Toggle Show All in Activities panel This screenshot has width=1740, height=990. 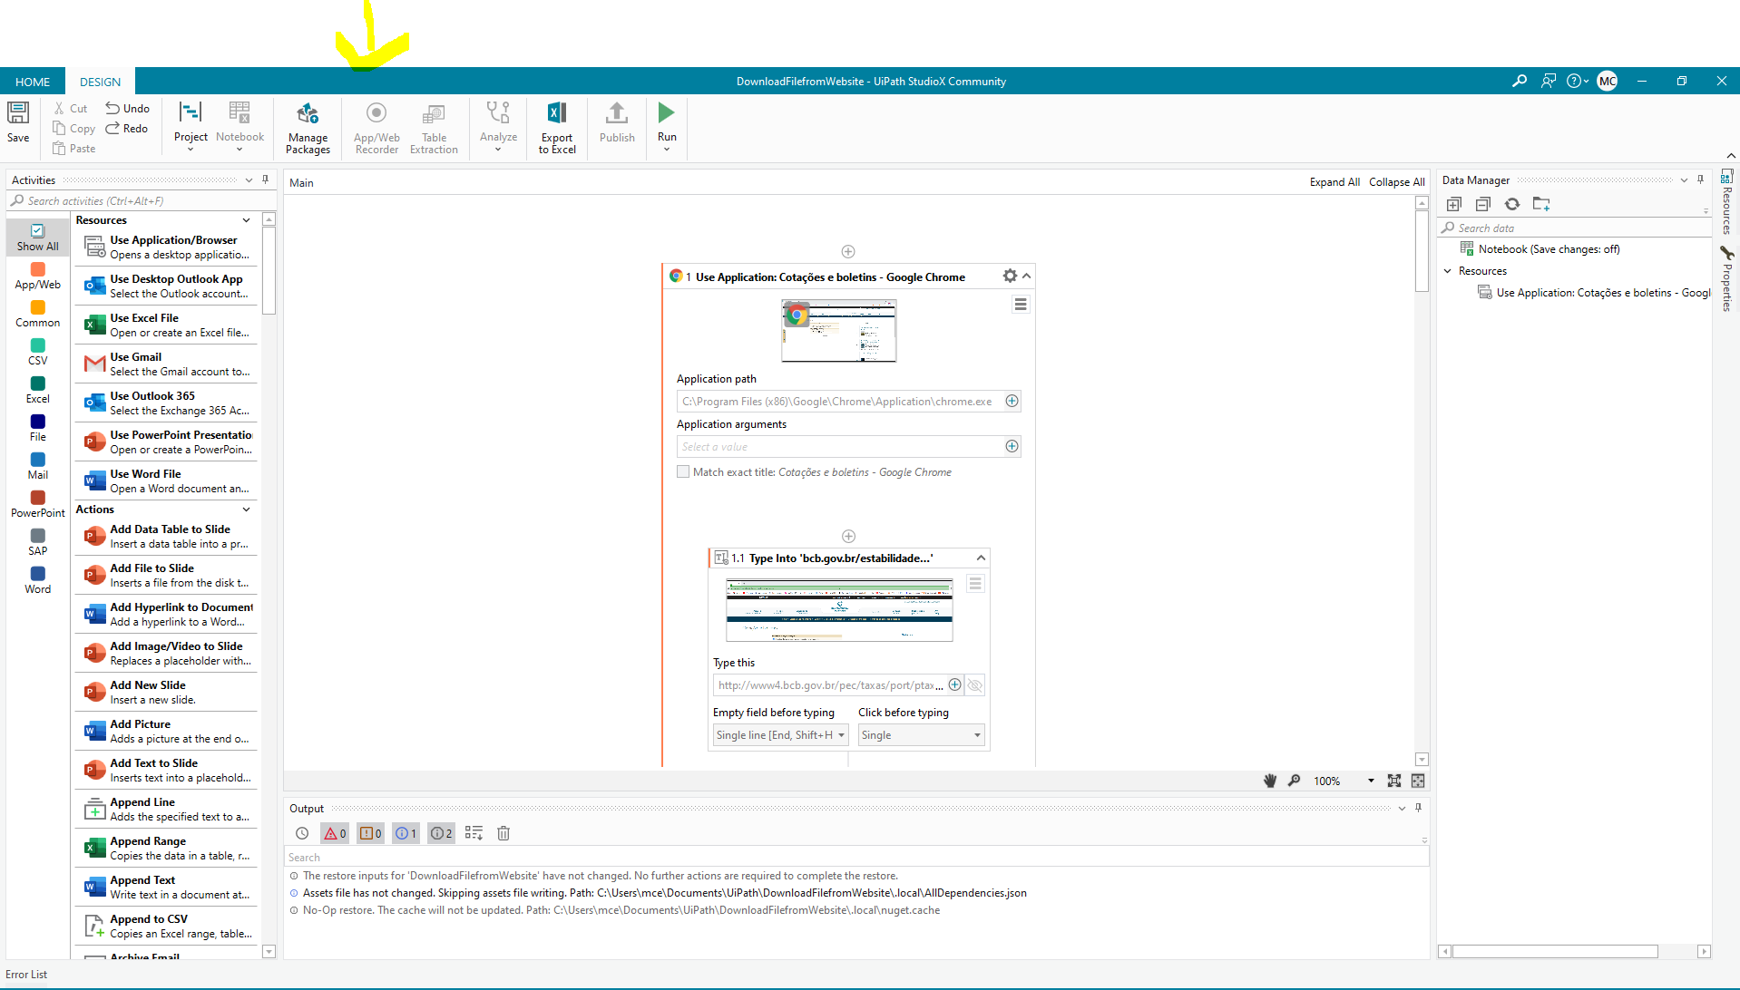36,237
